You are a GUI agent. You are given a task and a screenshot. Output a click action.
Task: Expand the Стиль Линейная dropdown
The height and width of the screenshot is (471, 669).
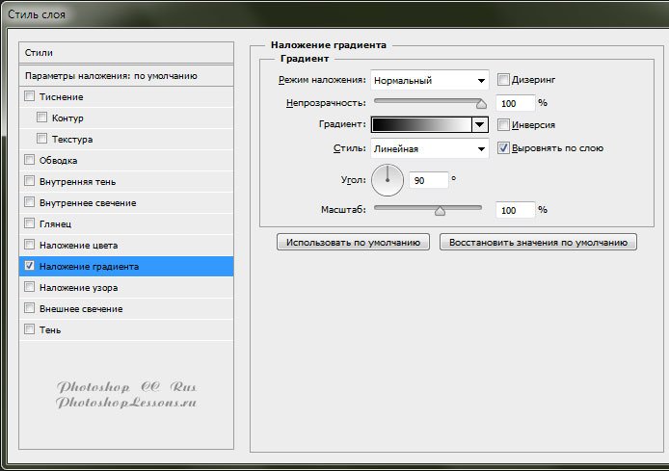(430, 148)
